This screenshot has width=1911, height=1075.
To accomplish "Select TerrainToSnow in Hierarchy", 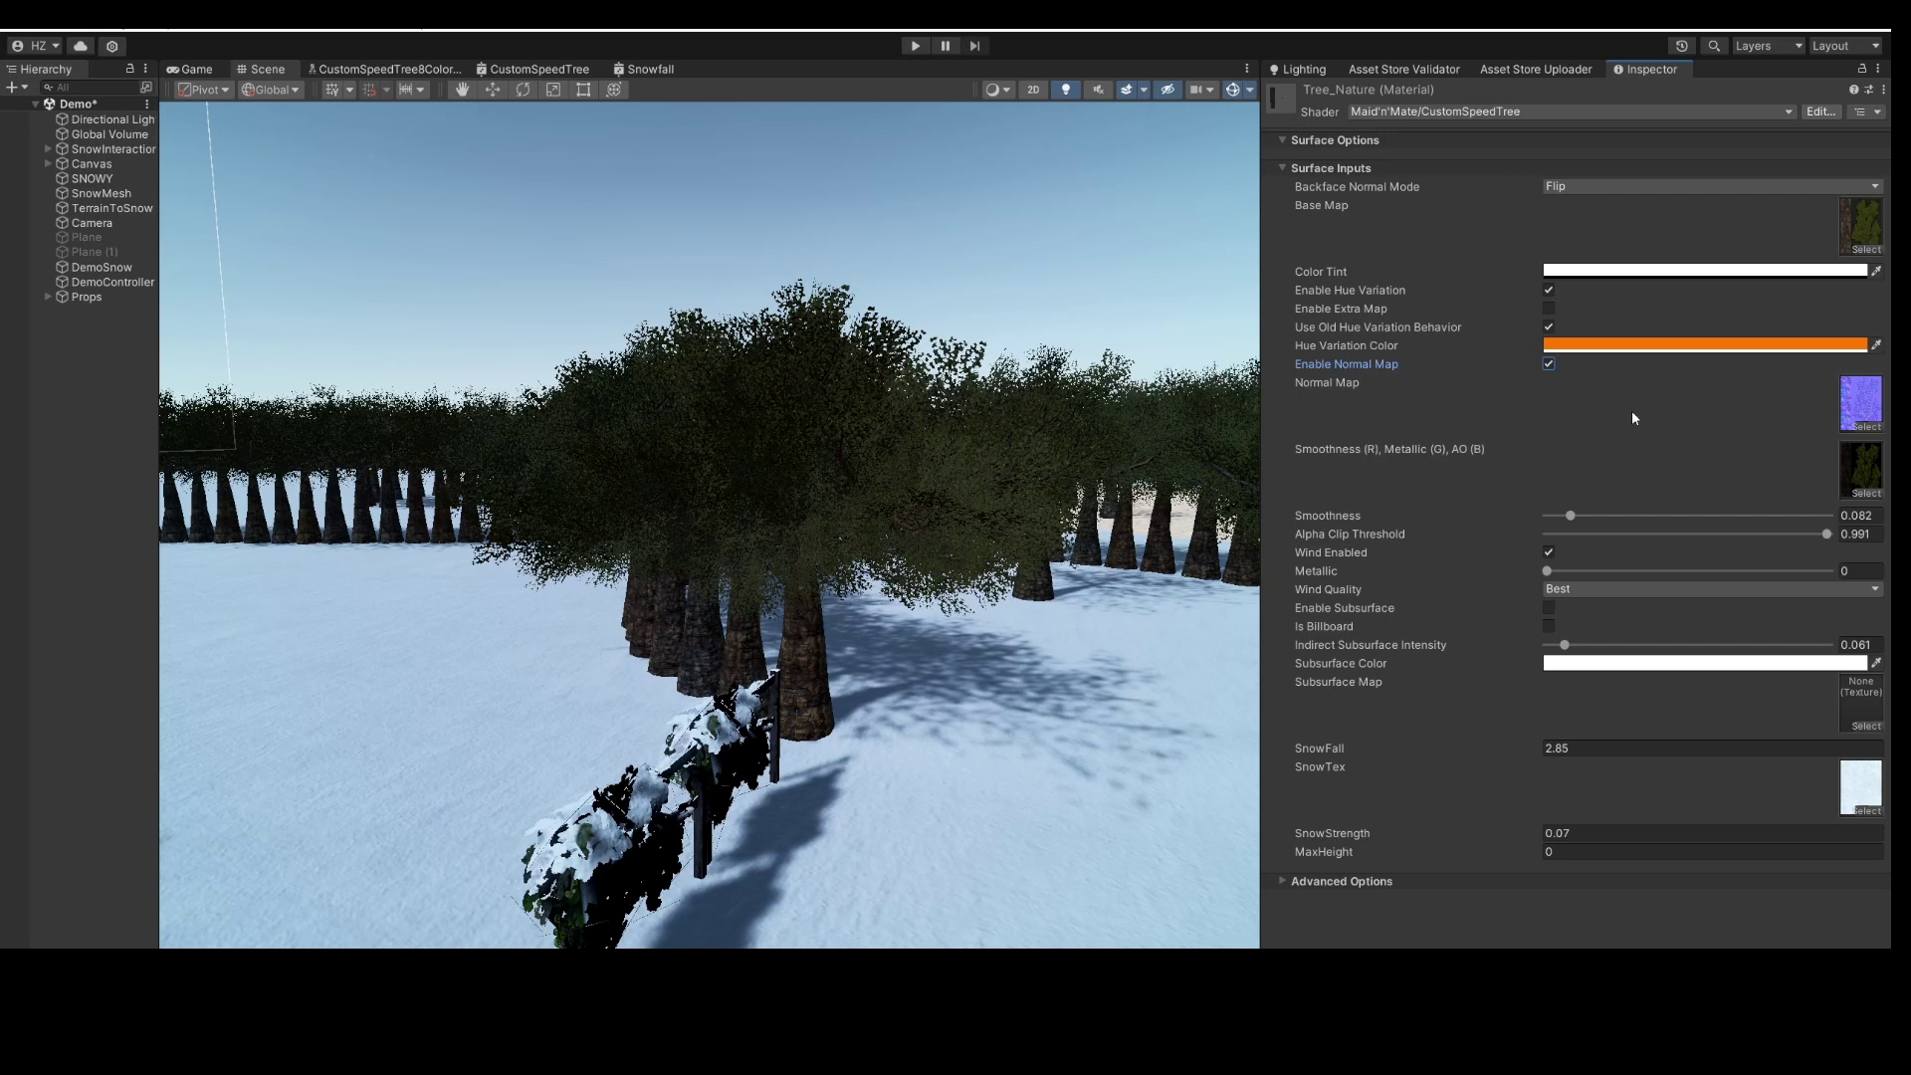I will 111,208.
